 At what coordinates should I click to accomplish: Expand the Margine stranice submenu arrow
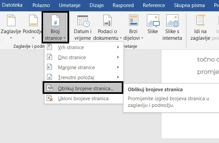point(118,67)
